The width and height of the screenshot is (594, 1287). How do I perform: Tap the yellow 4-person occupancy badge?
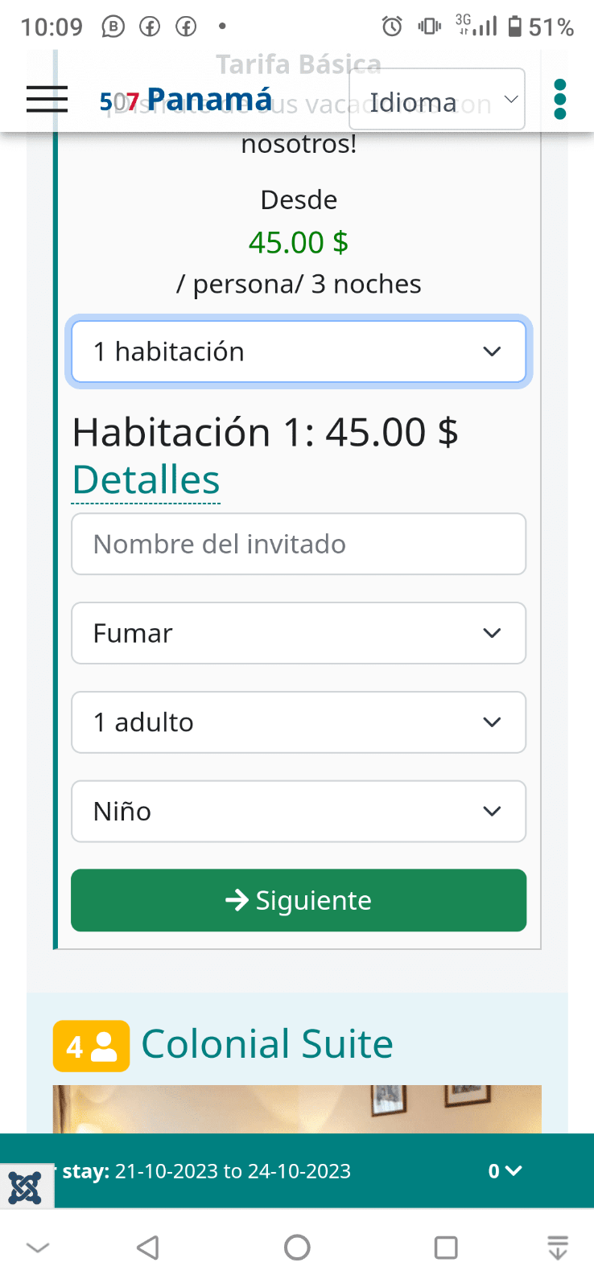point(91,1046)
